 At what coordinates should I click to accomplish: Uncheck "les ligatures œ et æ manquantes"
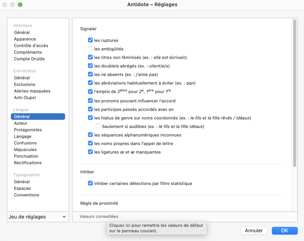coord(90,152)
